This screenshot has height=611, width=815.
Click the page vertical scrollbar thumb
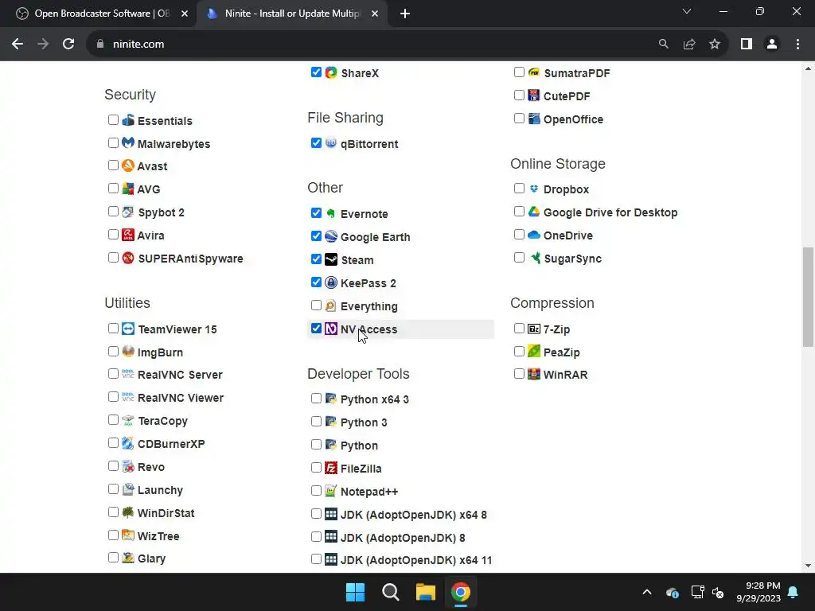coord(808,297)
